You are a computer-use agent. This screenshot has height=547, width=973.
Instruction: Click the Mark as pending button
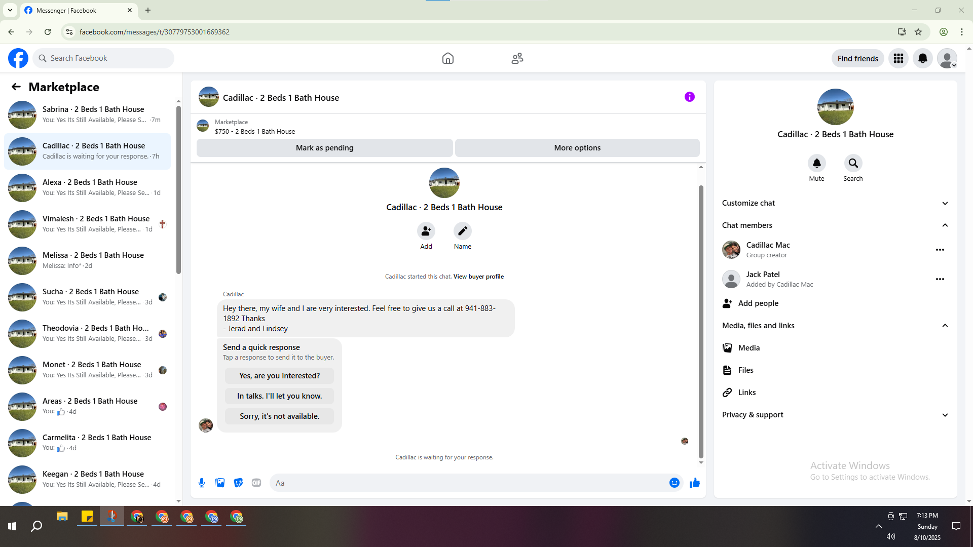324,148
